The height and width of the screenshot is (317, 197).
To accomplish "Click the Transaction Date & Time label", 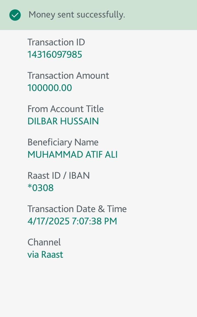I will click(77, 209).
